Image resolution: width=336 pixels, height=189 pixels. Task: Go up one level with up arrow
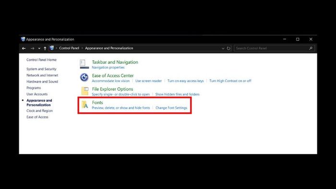coord(45,48)
